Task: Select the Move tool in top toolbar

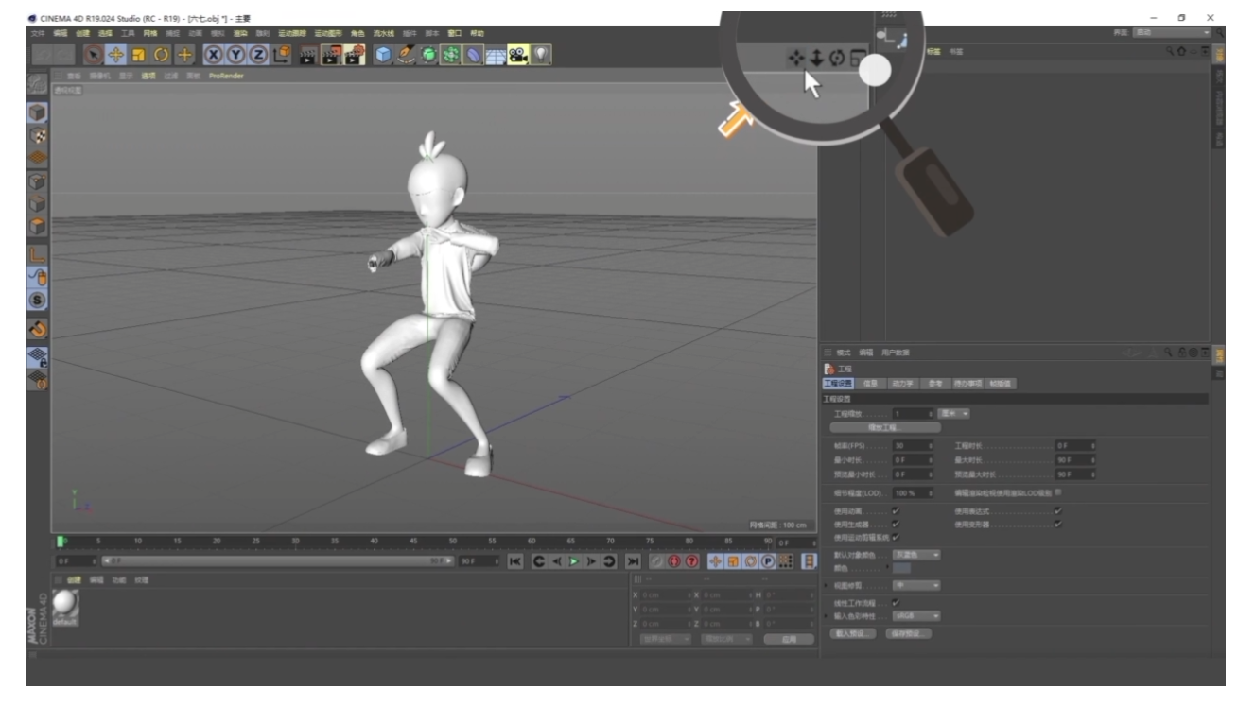Action: [116, 55]
